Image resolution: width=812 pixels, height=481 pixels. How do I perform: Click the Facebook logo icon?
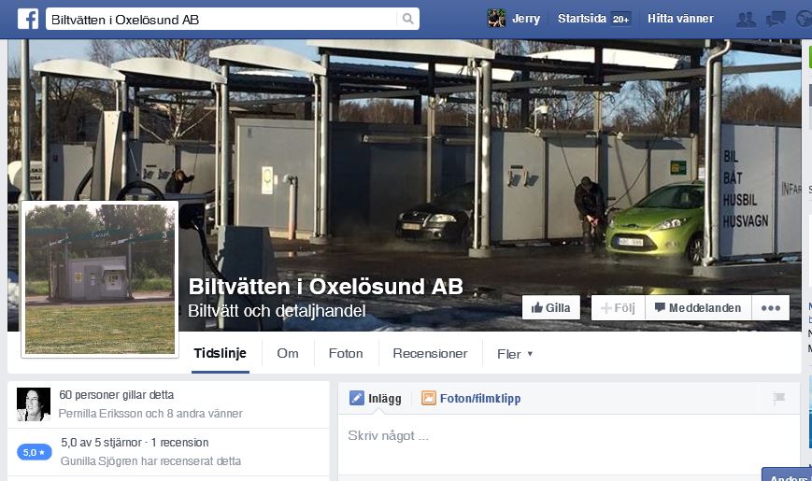[x=28, y=20]
